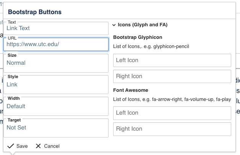This screenshot has height=155, width=240.
Task: Click the Size field label
Action: (12, 55)
